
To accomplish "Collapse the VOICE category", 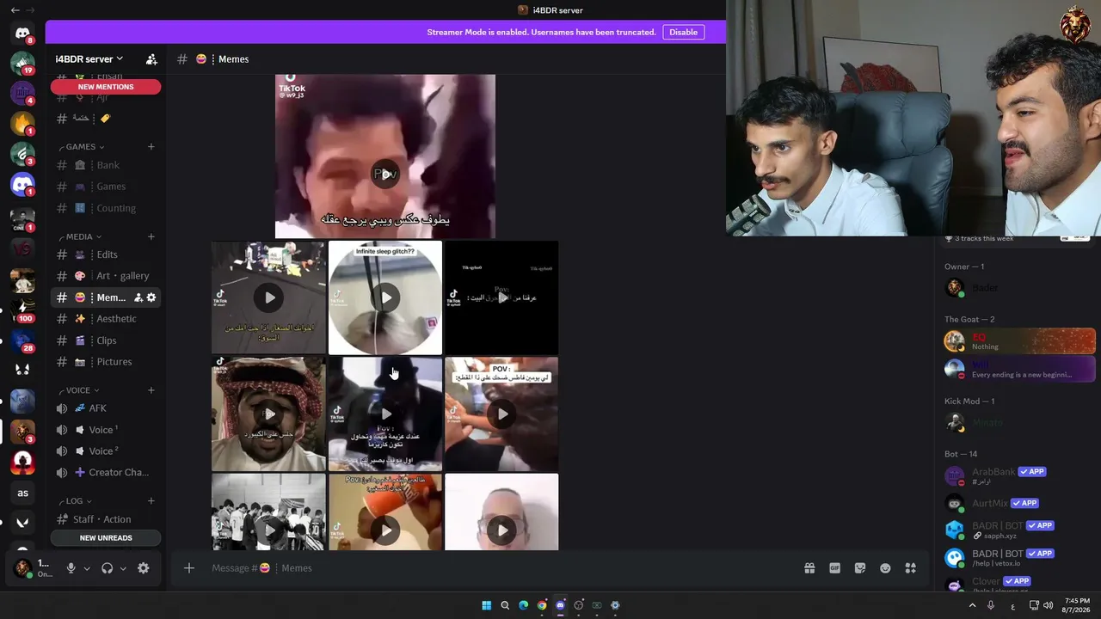I will pyautogui.click(x=83, y=390).
